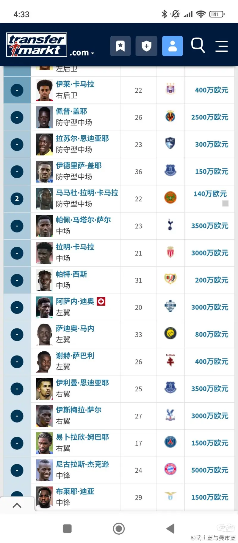
Task: Click Tottenham club crest icon
Action: tap(170, 225)
